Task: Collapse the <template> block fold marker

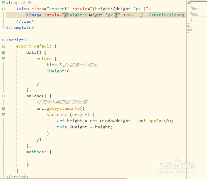Action: (4, 3)
